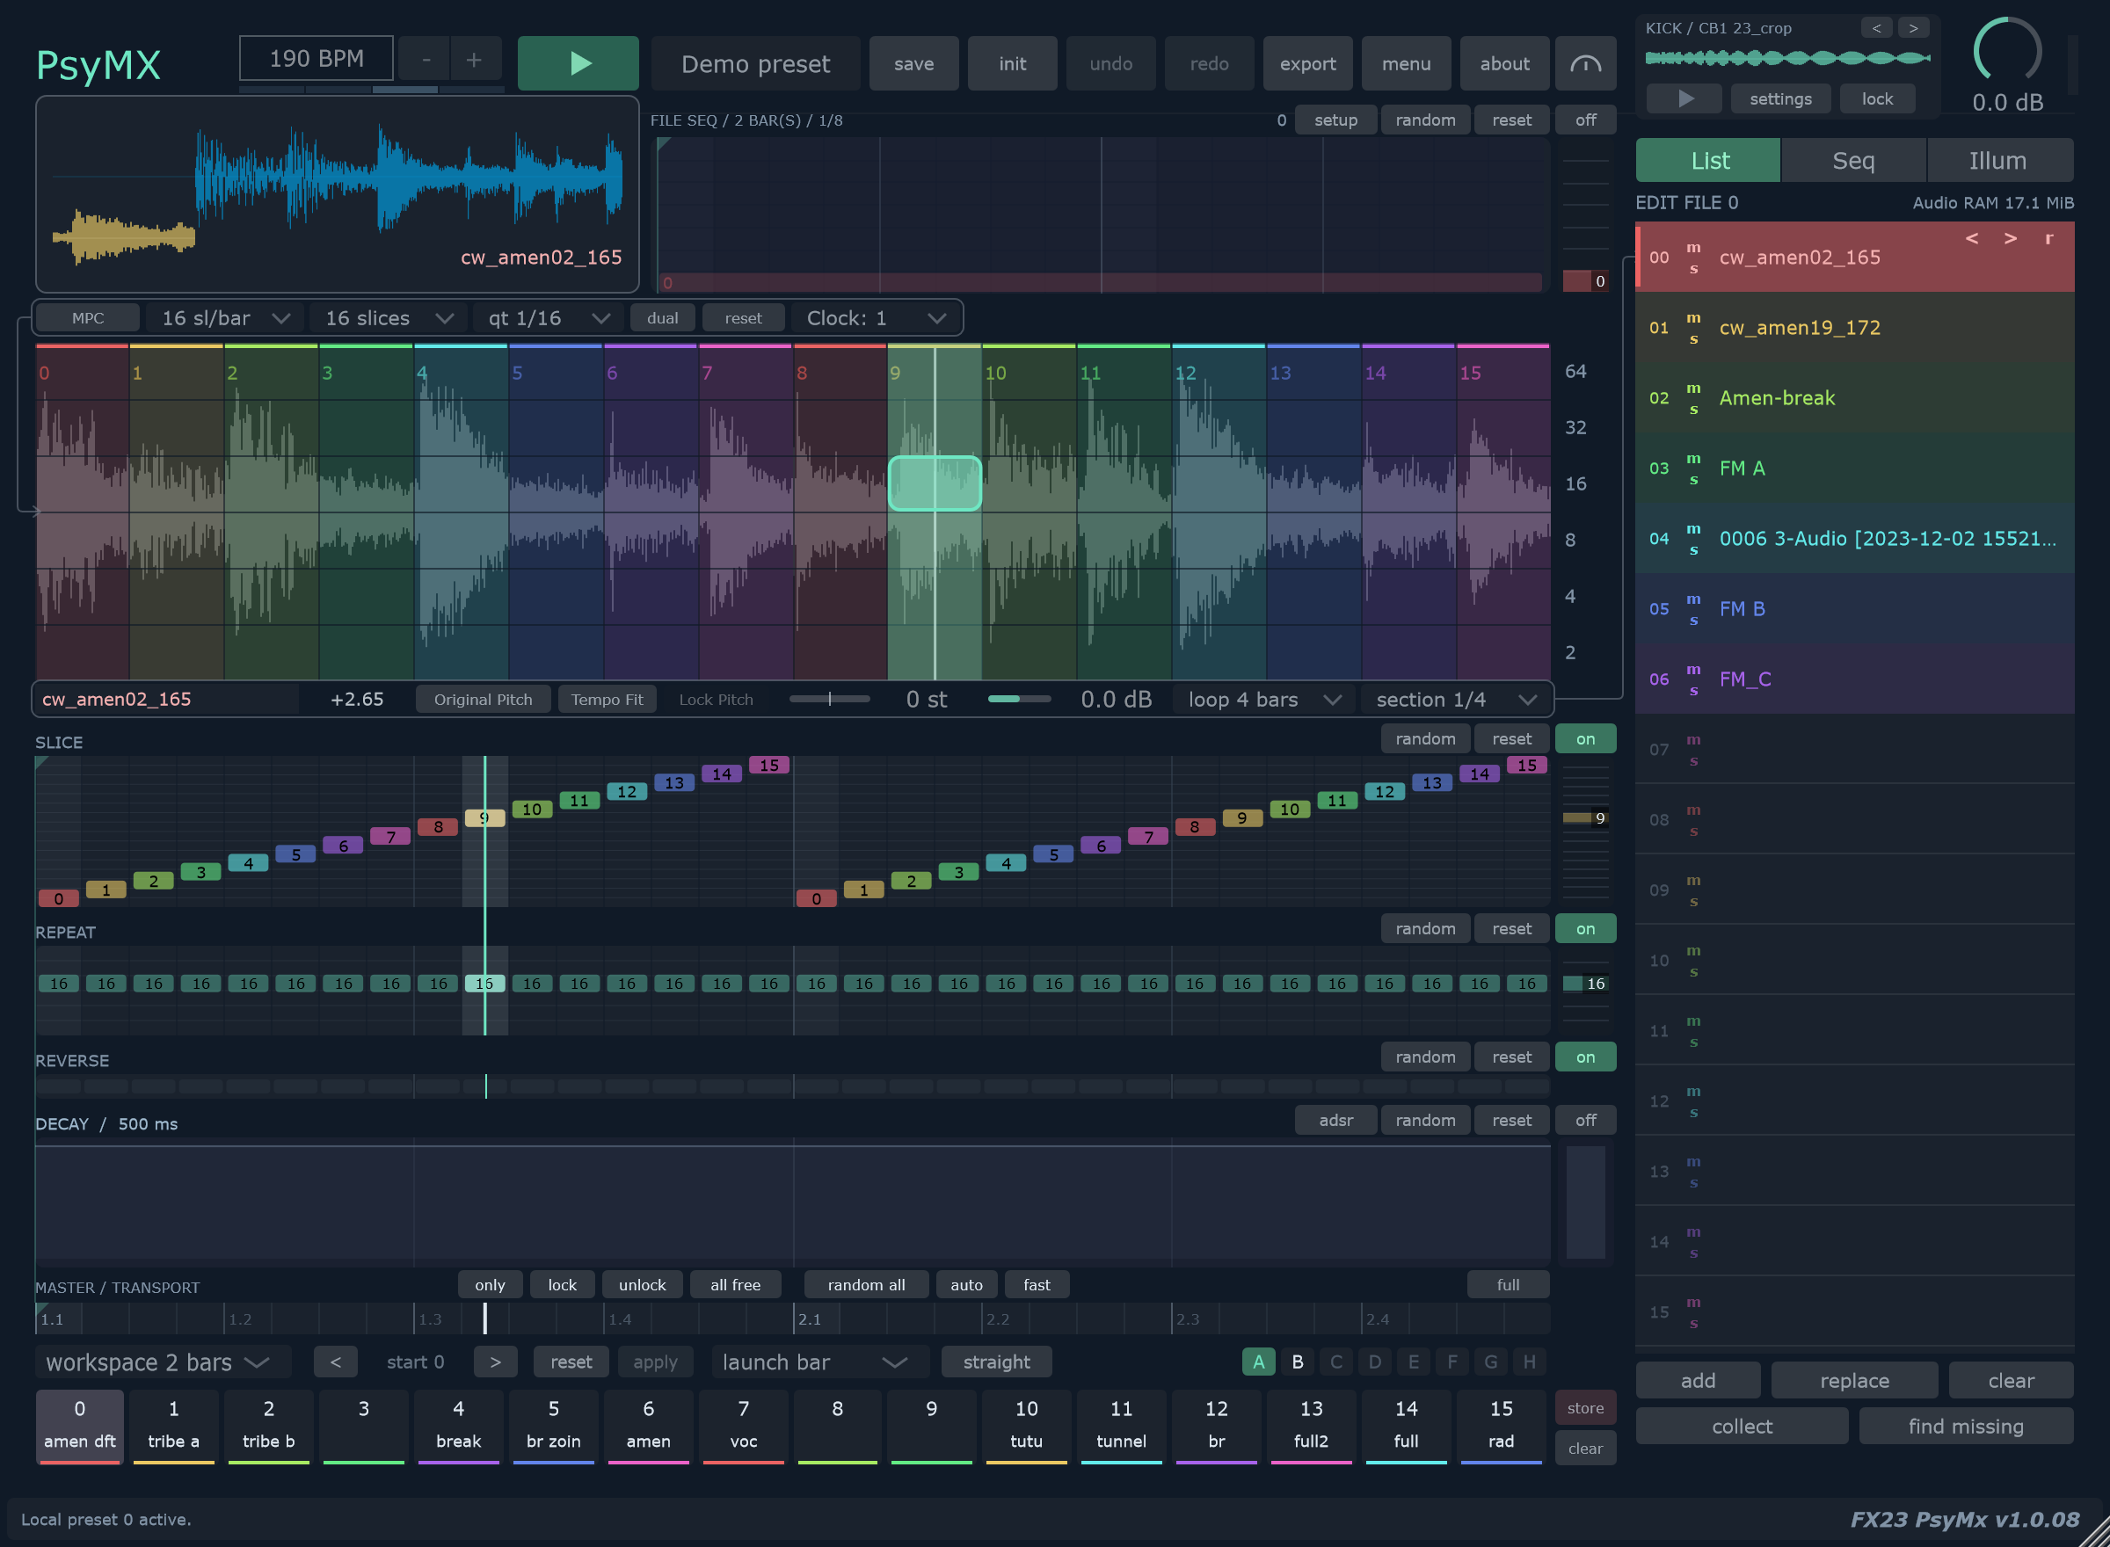
Task: Click the random all button
Action: pyautogui.click(x=866, y=1285)
